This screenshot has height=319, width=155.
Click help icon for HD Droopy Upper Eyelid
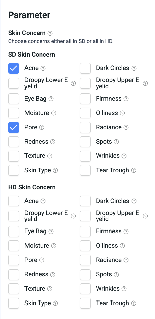point(145,216)
